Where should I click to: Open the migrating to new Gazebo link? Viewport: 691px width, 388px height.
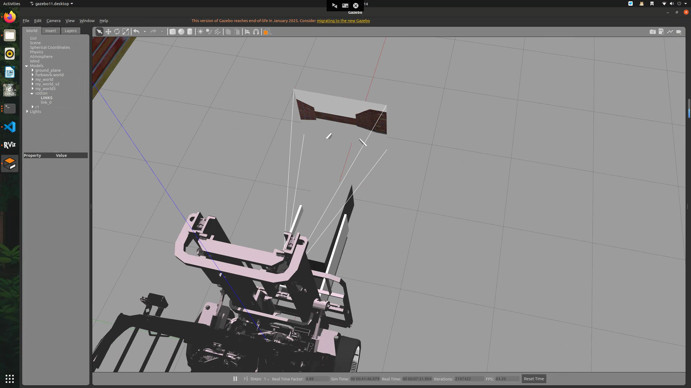(343, 21)
